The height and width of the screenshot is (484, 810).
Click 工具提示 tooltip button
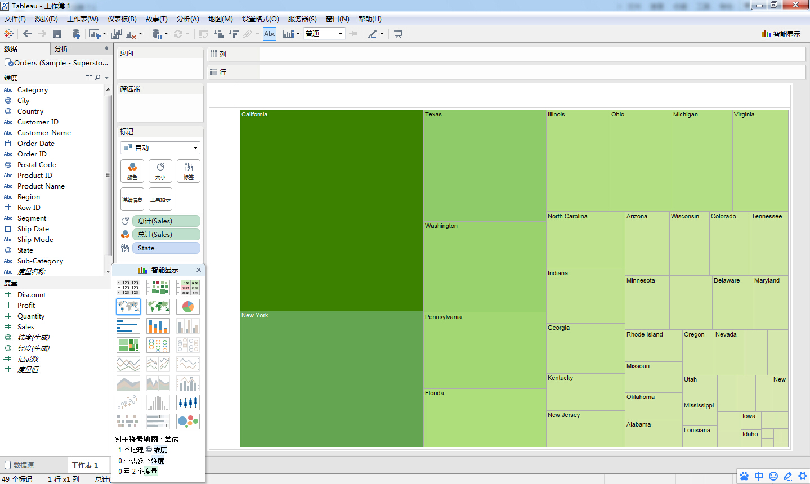click(160, 199)
